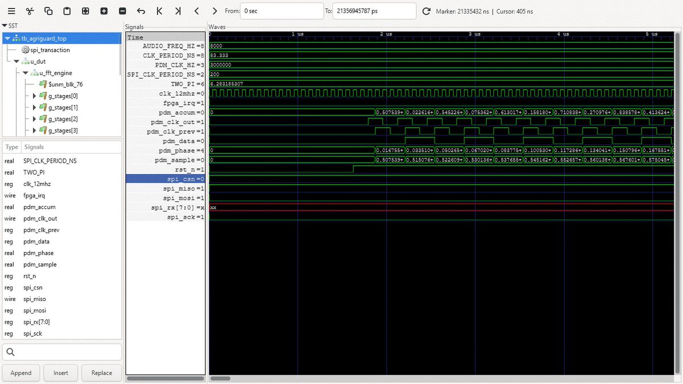683x384 pixels.
Task: Click the magnifier icon in filter box
Action: 10,352
